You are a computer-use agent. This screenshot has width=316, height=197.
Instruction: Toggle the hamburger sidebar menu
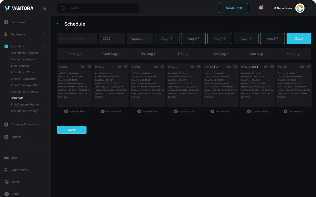pyautogui.click(x=45, y=8)
